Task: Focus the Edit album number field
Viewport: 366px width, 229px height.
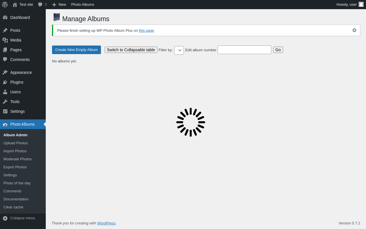Action: (244, 50)
